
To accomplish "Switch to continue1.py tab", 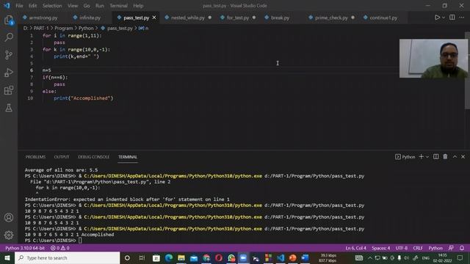I will [383, 18].
